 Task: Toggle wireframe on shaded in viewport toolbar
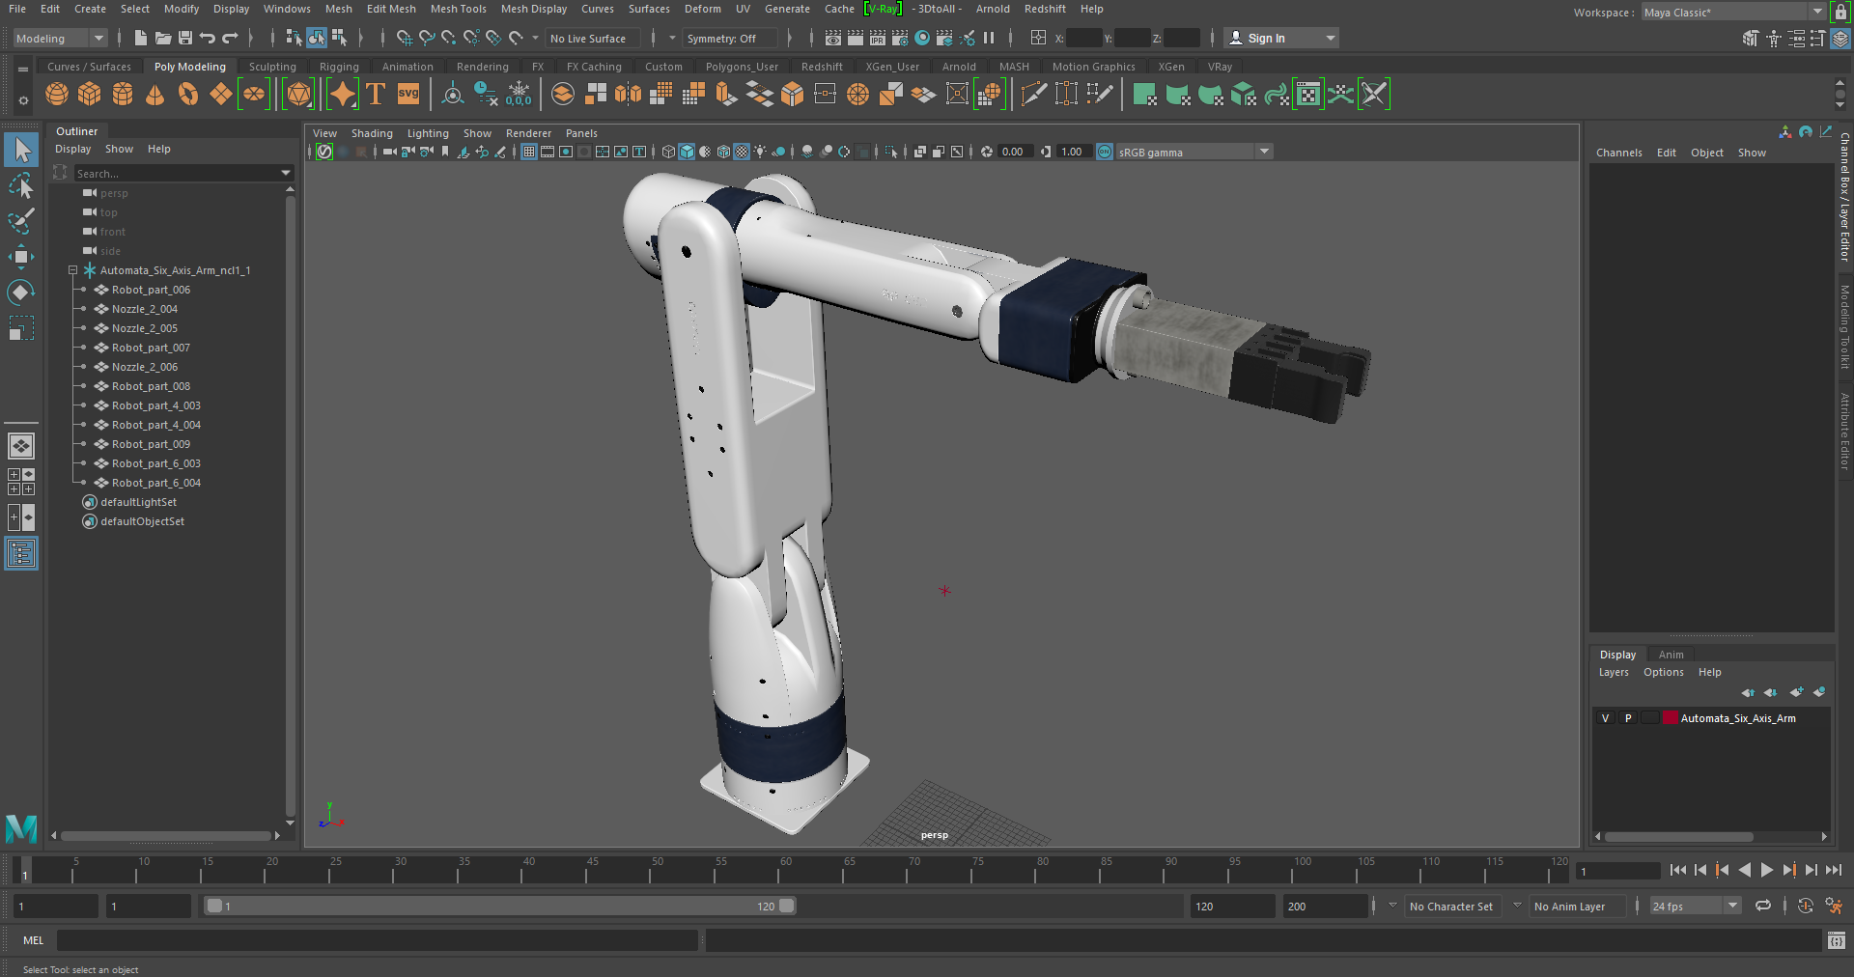point(723,152)
